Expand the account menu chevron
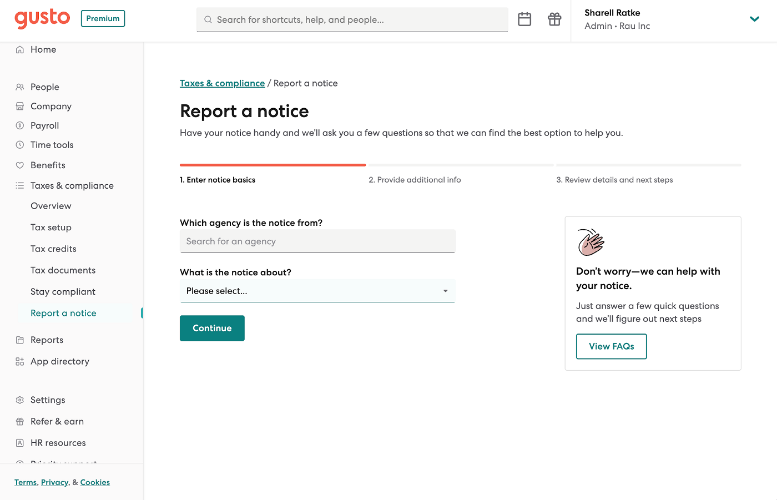Image resolution: width=777 pixels, height=500 pixels. (x=754, y=19)
